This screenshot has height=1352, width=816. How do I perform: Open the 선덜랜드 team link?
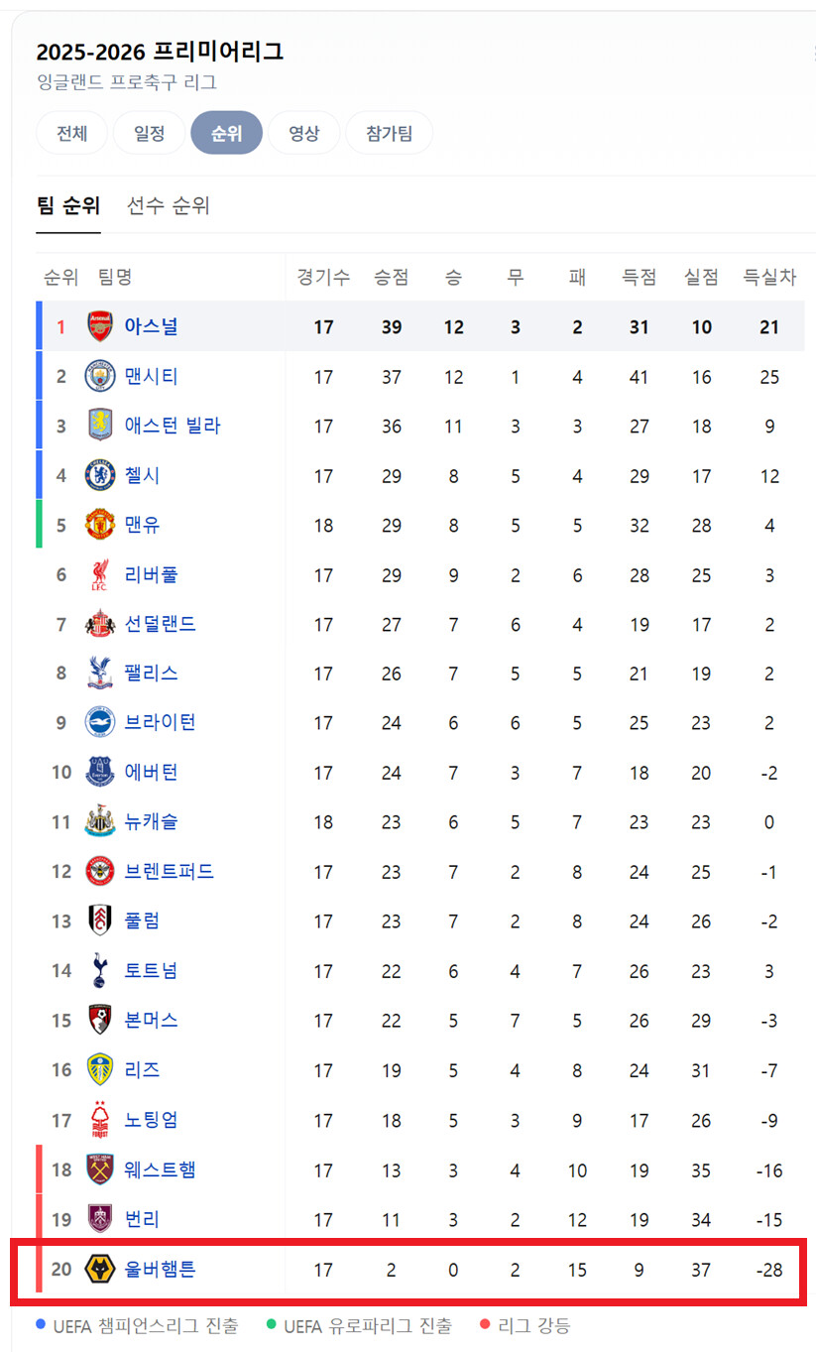[160, 624]
